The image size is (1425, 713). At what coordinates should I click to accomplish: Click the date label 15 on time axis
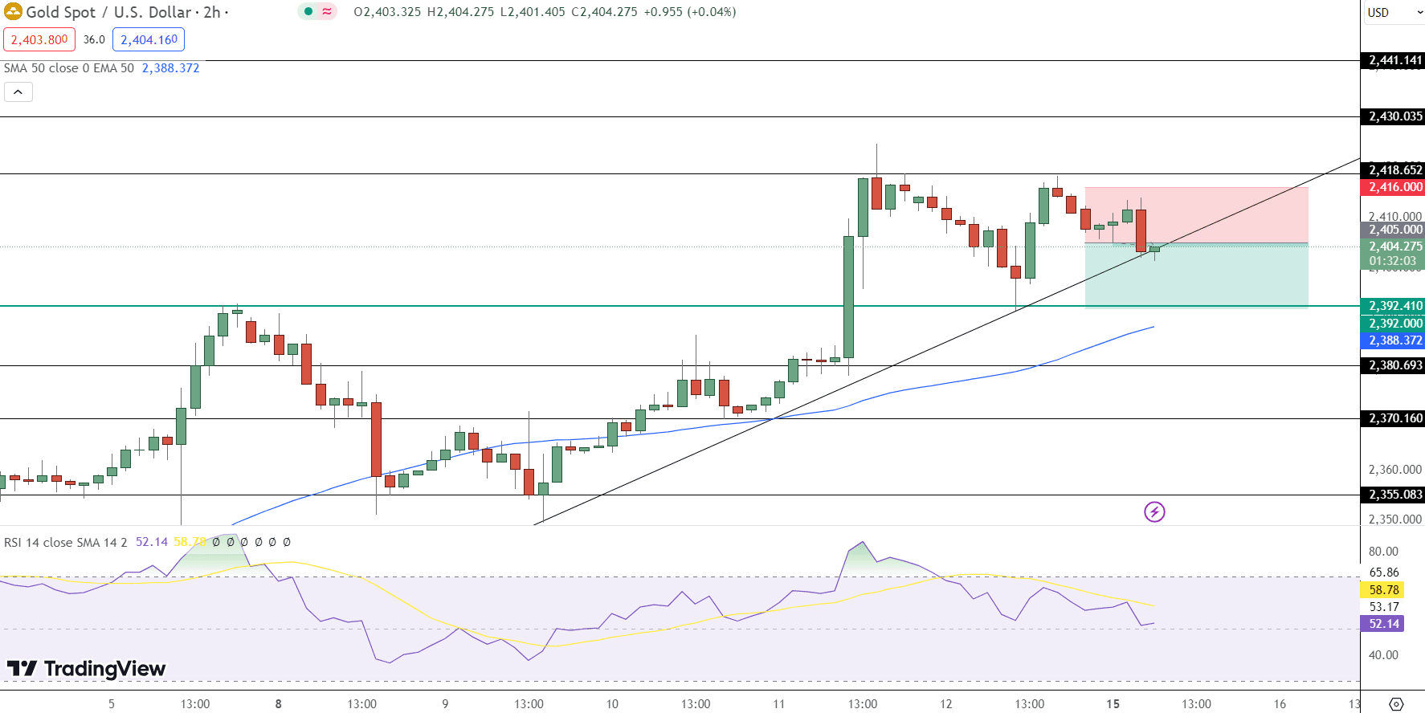1113,704
